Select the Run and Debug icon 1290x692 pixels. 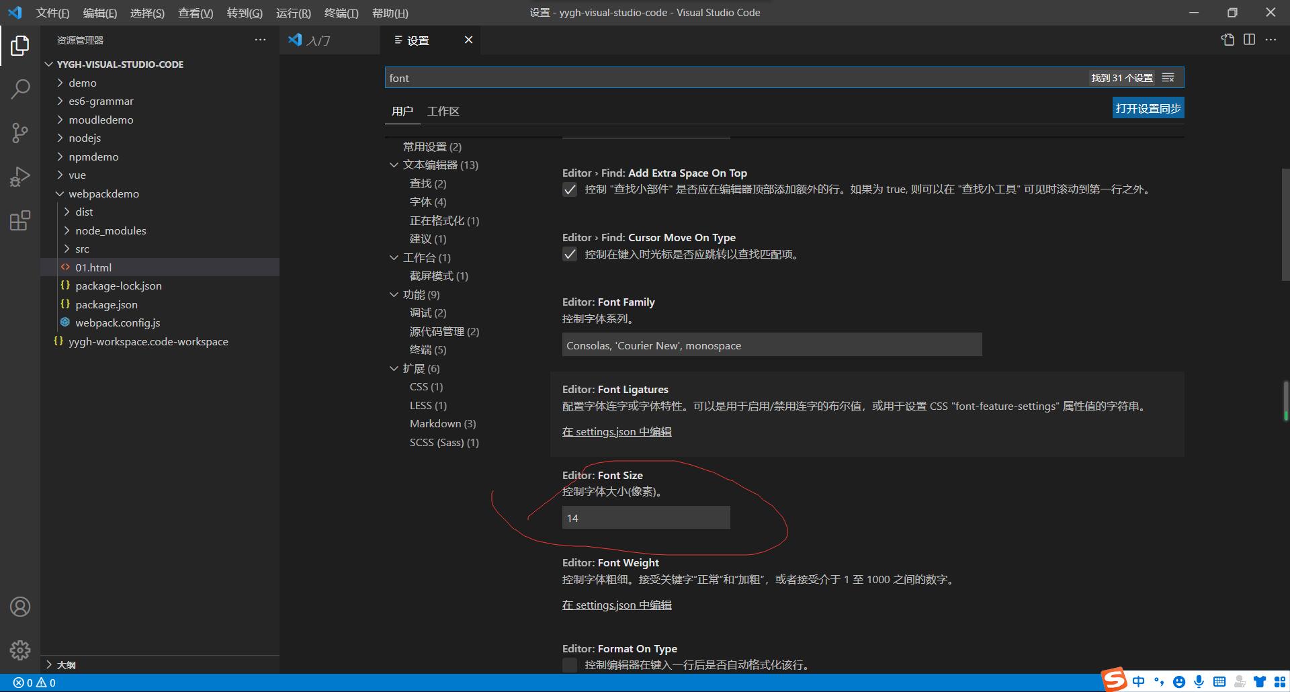pos(20,176)
